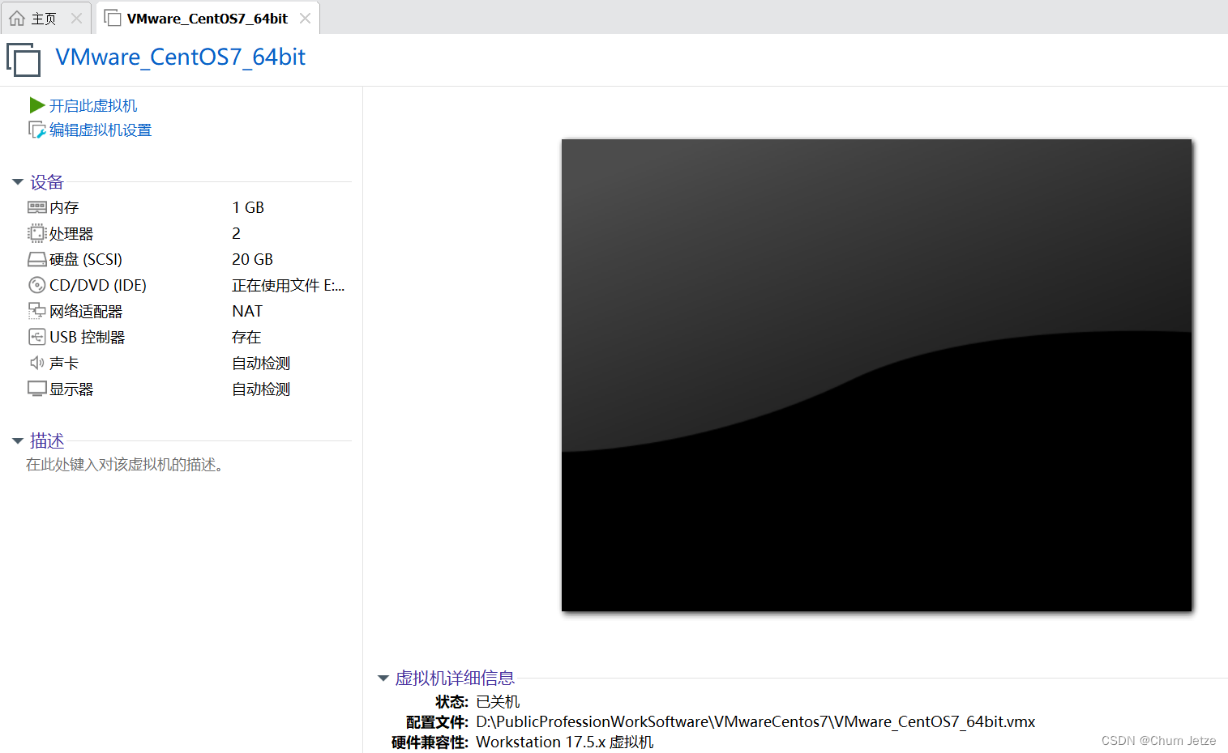The width and height of the screenshot is (1228, 753).
Task: Click the processor icon next to 处理器
Action: 36,233
